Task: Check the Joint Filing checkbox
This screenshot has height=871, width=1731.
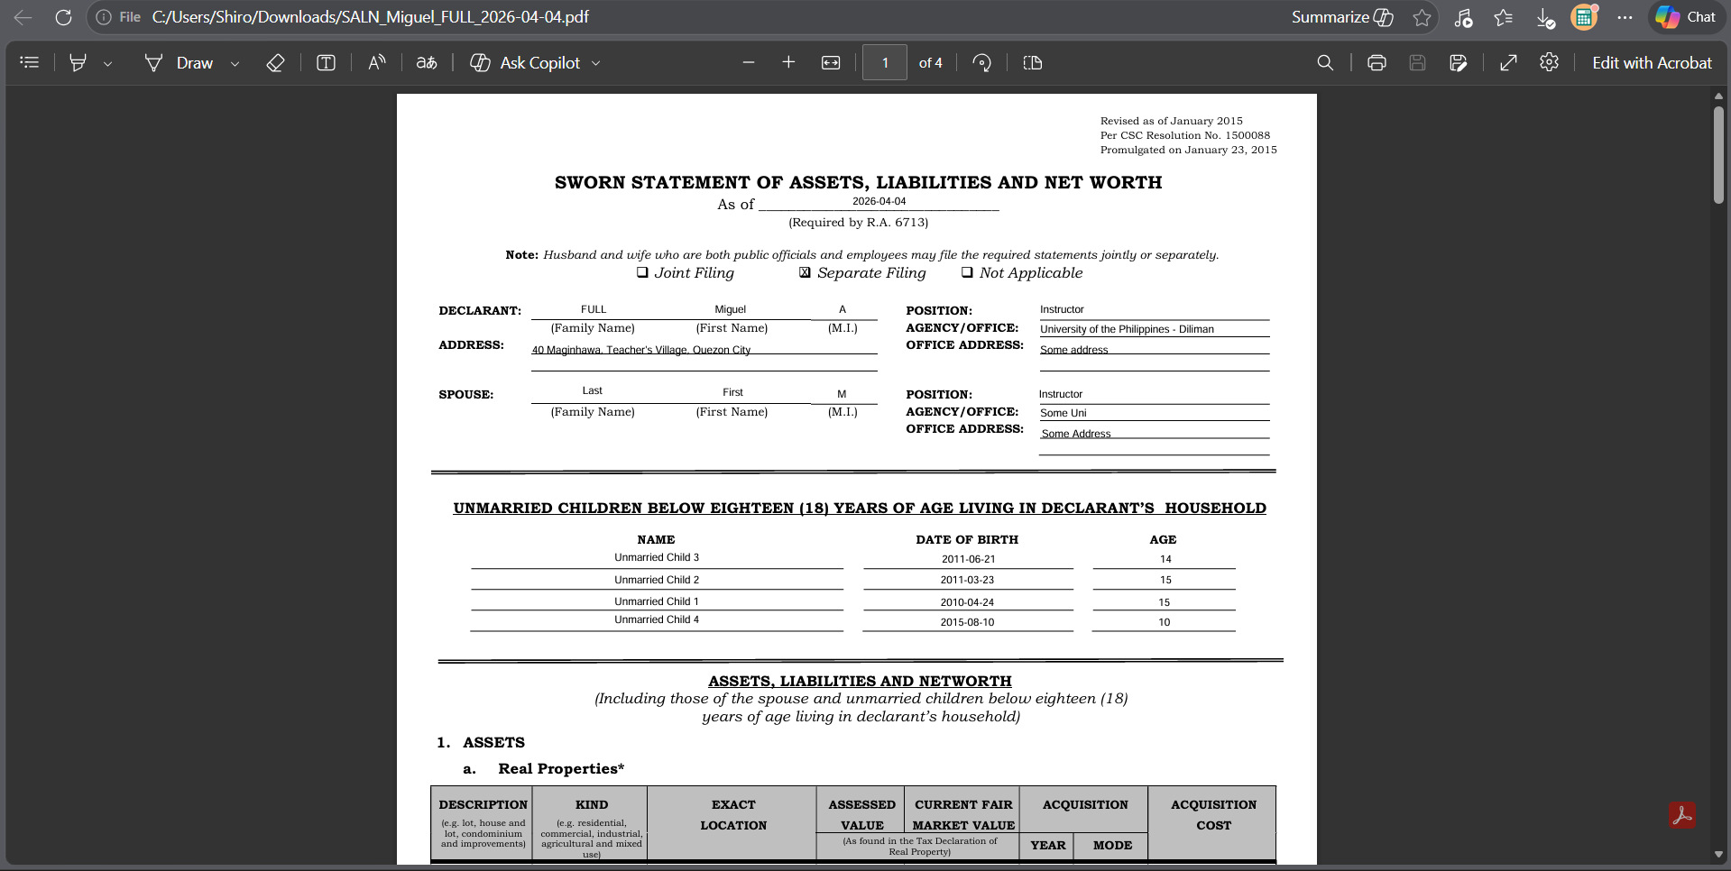Action: click(x=642, y=272)
